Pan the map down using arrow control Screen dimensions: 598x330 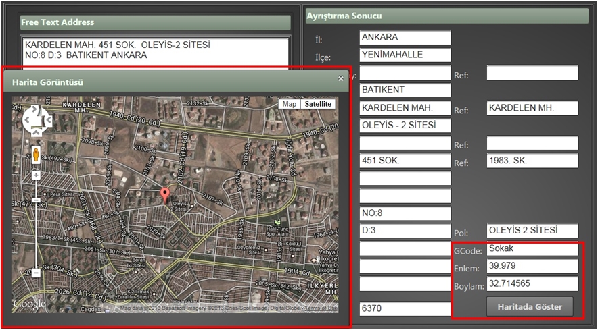[37, 130]
